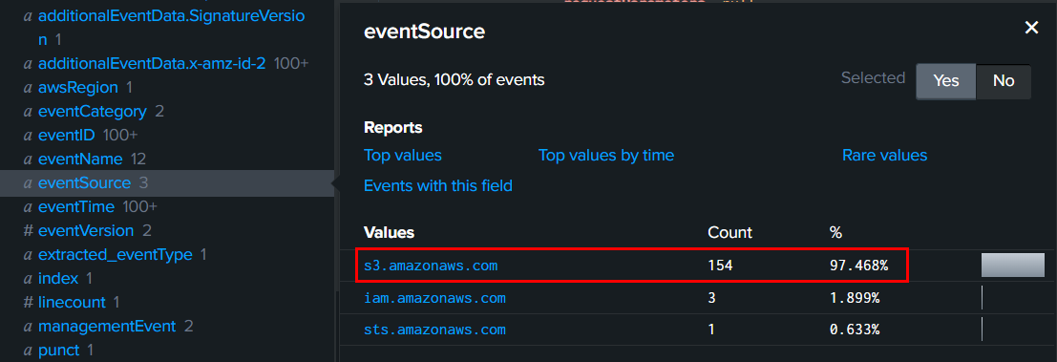Filter by s3.amazonaws.com value

click(x=431, y=266)
